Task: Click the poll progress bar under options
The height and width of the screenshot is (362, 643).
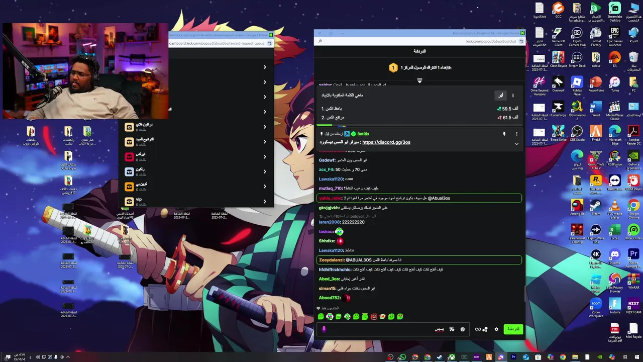Action: (419, 126)
